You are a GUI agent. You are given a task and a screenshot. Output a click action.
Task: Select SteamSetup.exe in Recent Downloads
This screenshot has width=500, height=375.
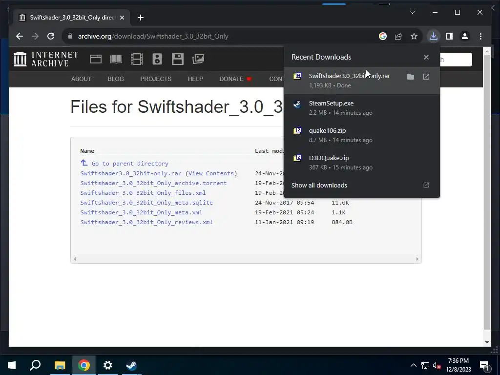(x=361, y=108)
